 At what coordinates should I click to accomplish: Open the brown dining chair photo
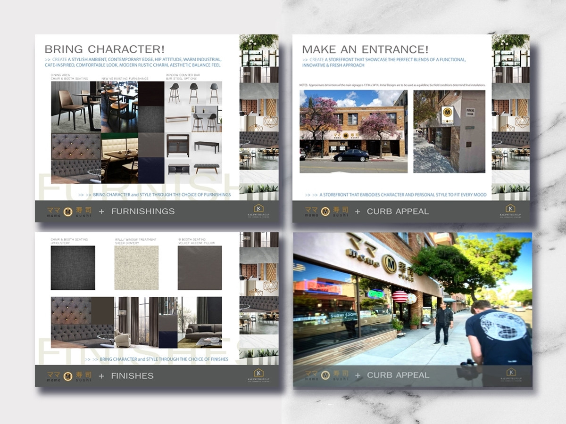[x=75, y=107]
